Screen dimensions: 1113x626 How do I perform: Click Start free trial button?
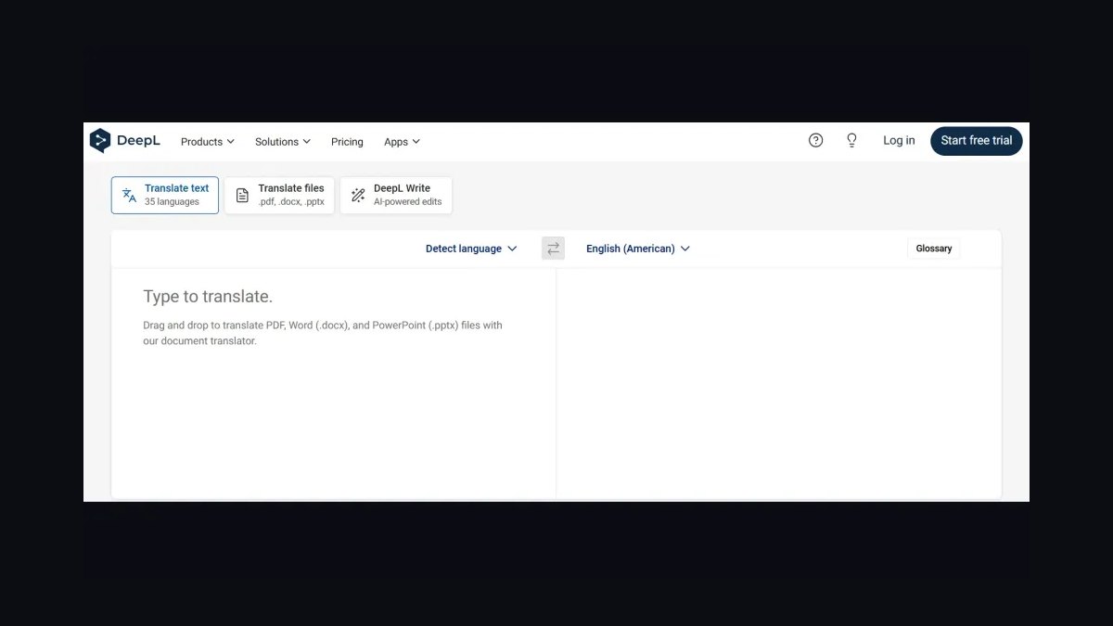[977, 141]
